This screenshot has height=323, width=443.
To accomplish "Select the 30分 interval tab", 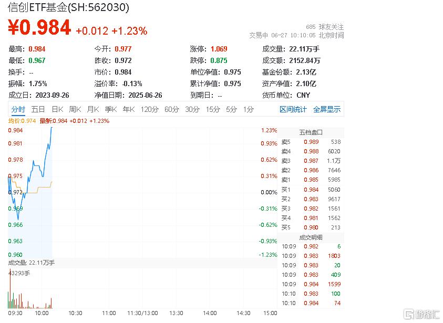I will 192,109.
